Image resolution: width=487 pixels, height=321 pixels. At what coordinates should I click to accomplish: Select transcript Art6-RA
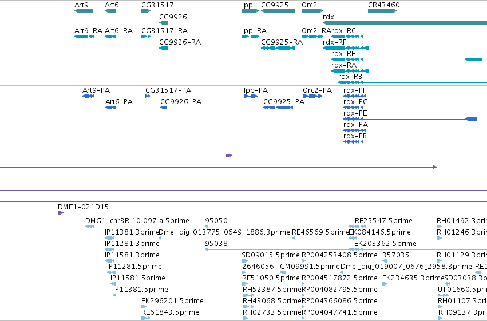(110, 37)
